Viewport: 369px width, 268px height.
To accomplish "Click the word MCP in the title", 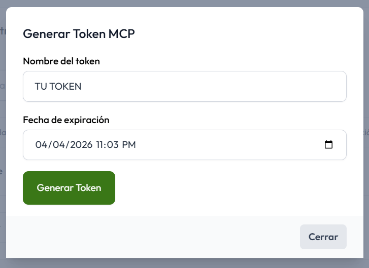I will click(121, 34).
